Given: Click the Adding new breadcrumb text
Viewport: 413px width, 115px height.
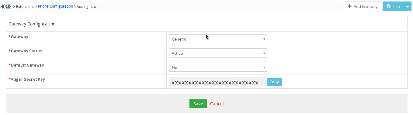Looking at the screenshot, I should pos(86,6).
